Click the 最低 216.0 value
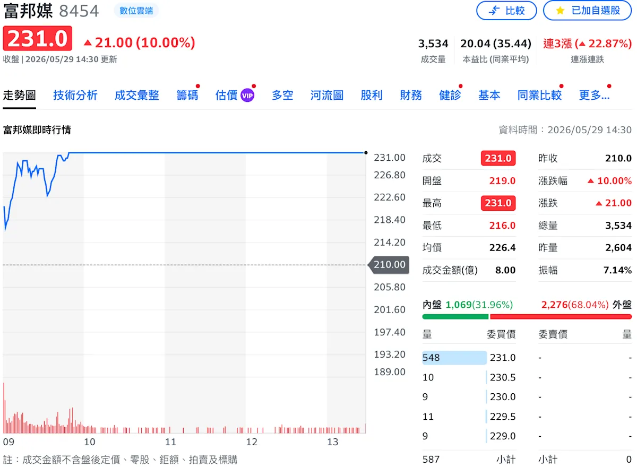The width and height of the screenshot is (637, 467). 502,226
